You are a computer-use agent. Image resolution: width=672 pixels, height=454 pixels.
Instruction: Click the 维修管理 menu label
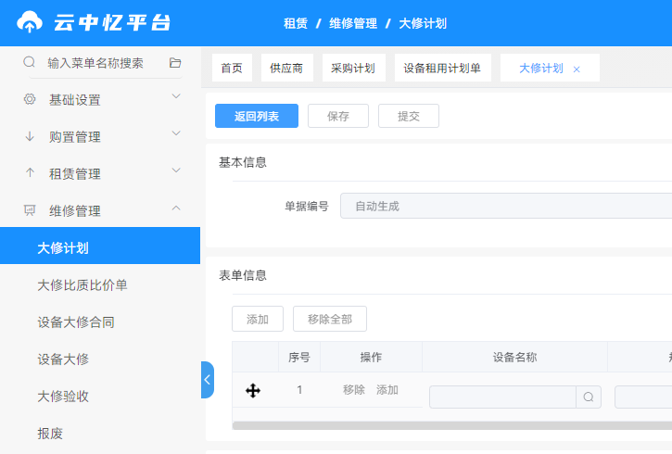click(74, 210)
